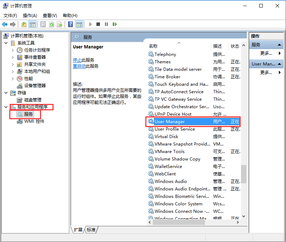Click the Start Service play icon

(x=90, y=24)
